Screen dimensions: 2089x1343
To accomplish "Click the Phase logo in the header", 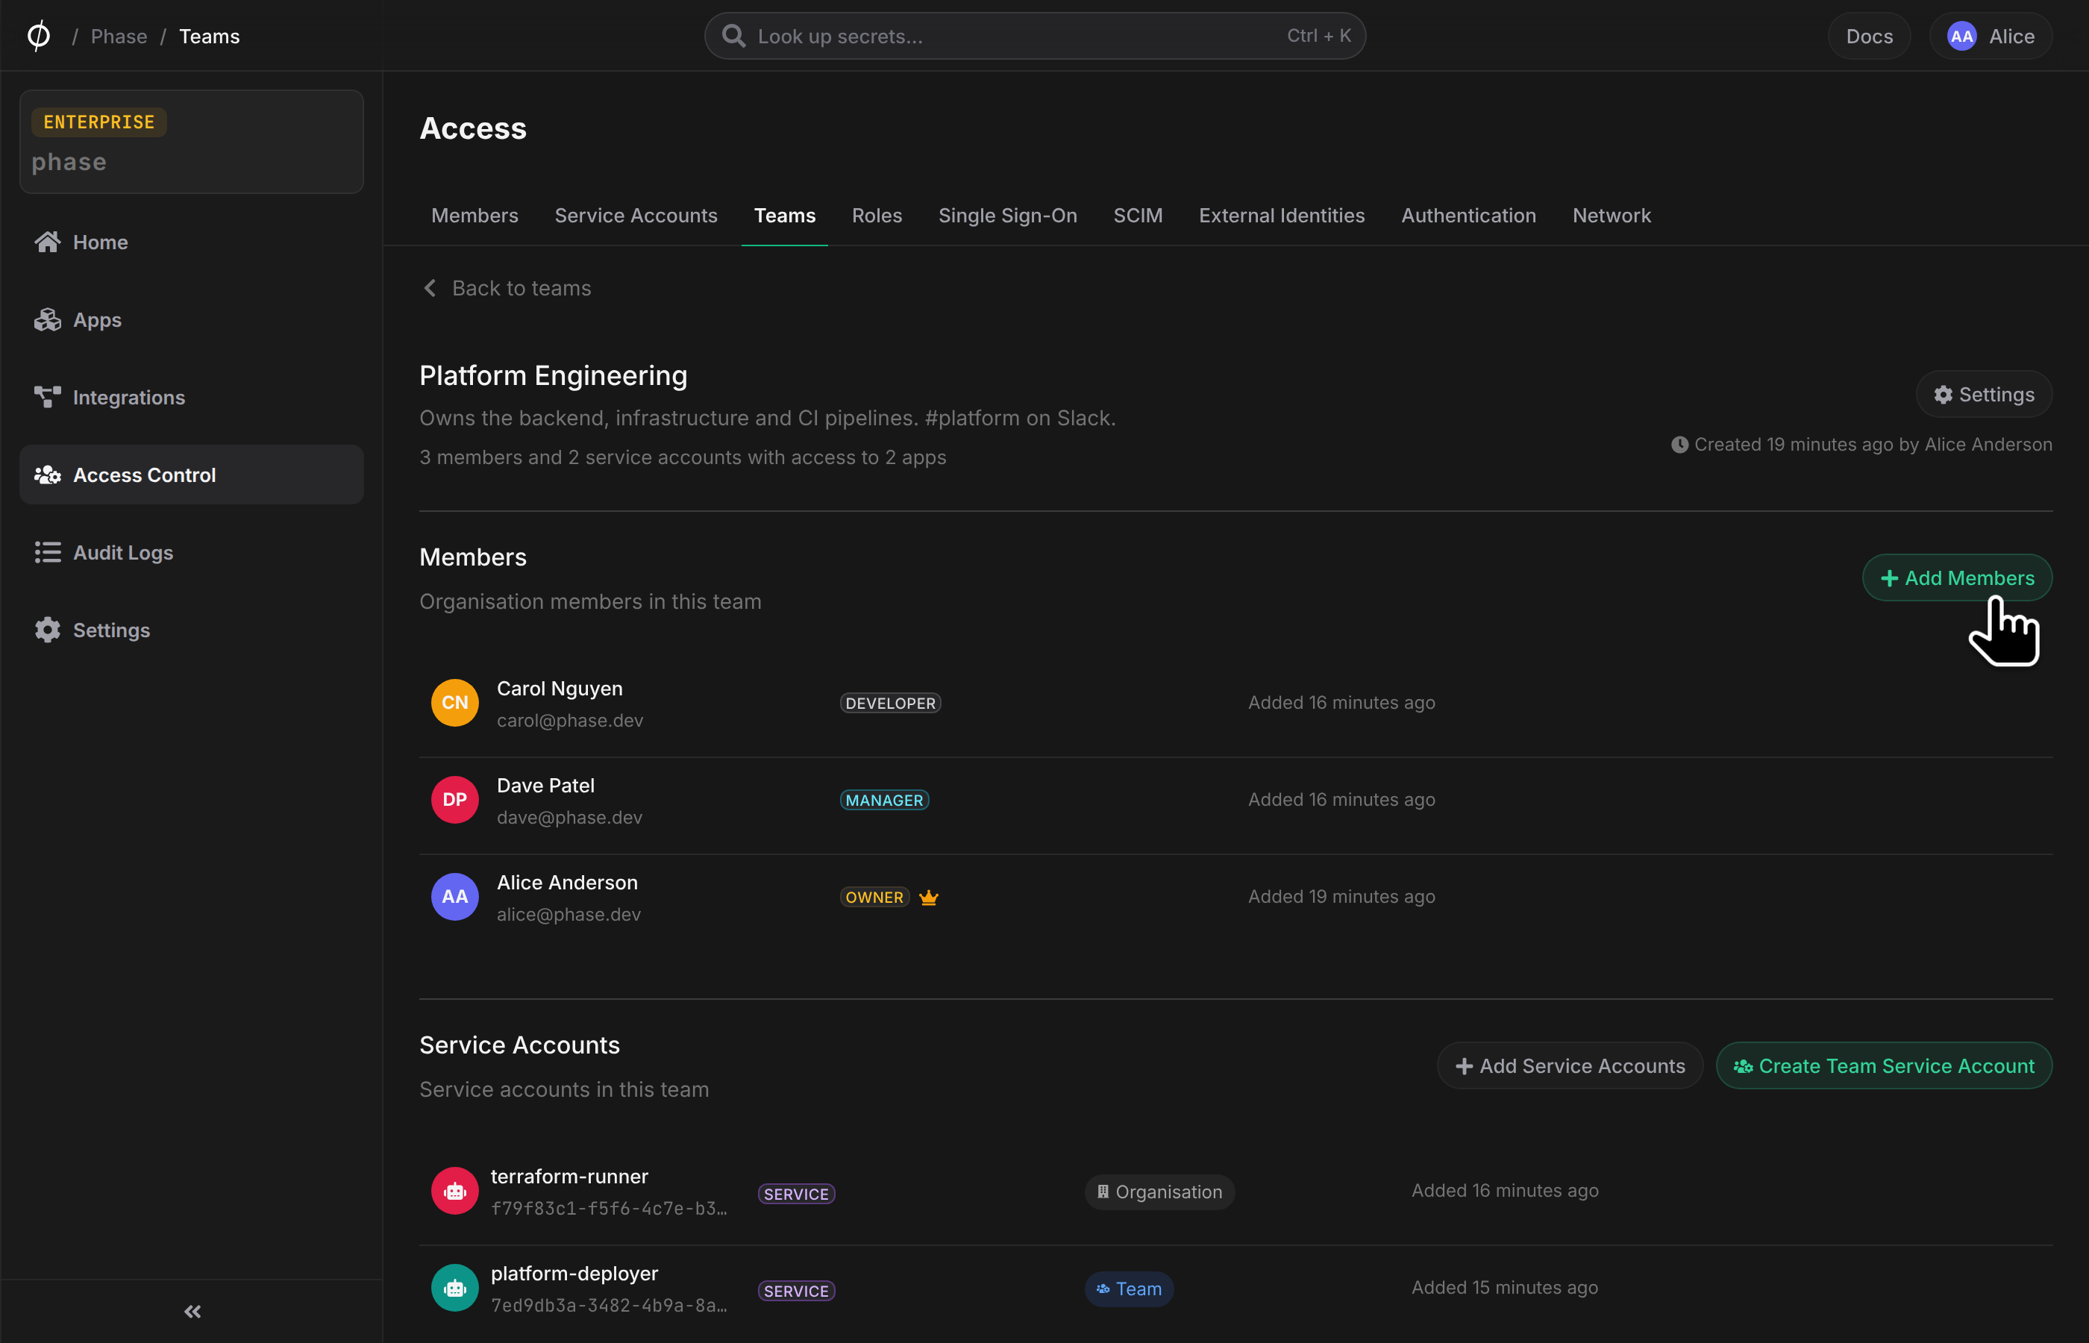I will pyautogui.click(x=38, y=36).
